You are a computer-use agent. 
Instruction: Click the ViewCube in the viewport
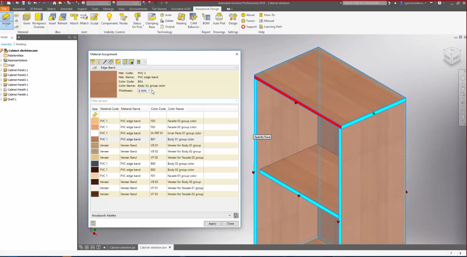coord(452,56)
